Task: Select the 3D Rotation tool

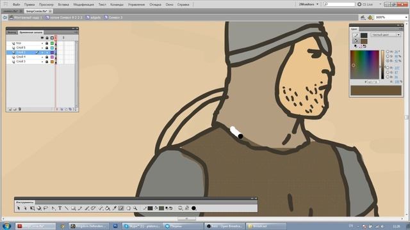Action: point(38,208)
